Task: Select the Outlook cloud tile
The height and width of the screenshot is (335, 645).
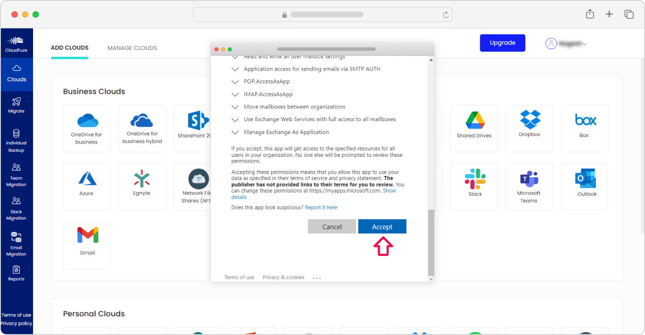Action: coord(584,187)
